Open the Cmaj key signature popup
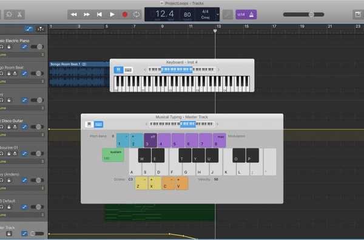Viewport: 364px width, 240px height. 205,18
